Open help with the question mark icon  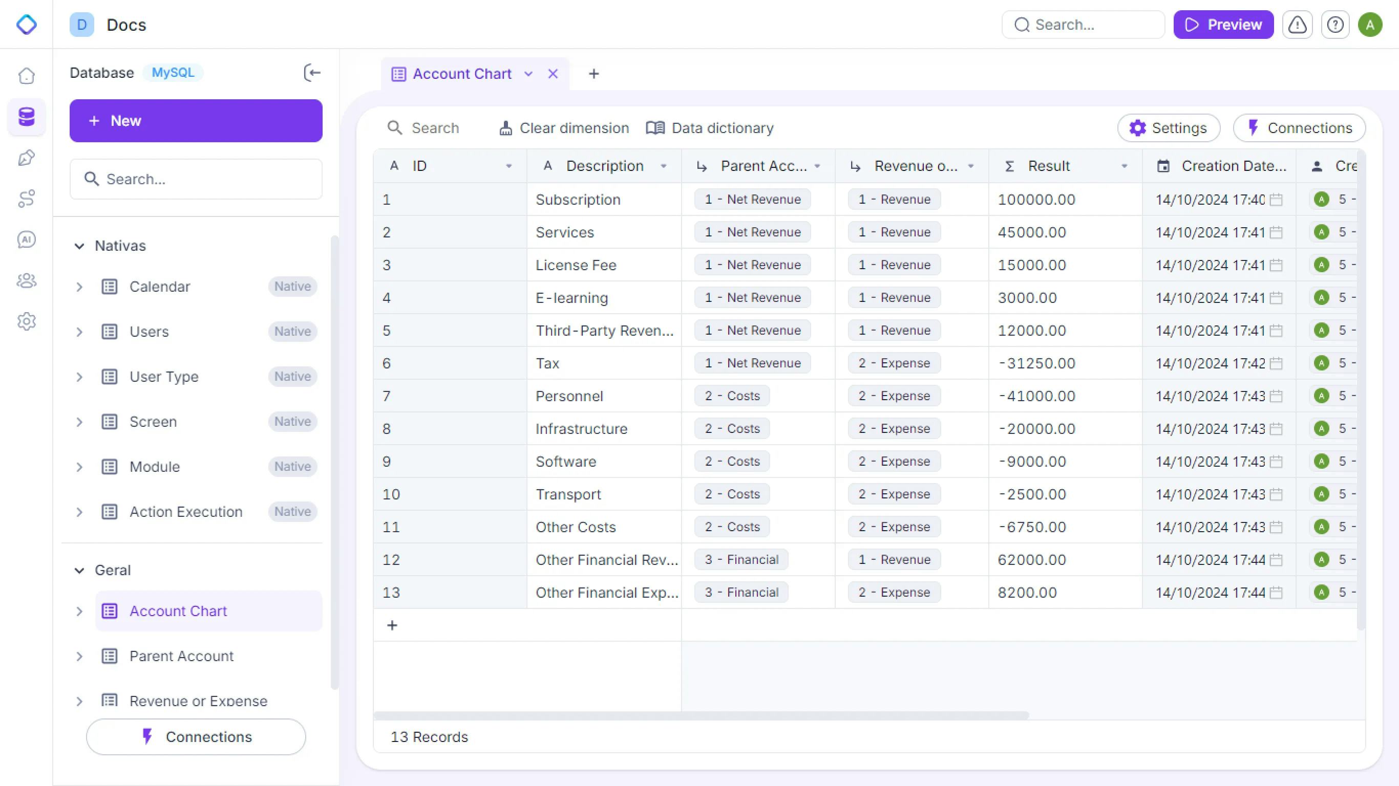pos(1335,25)
